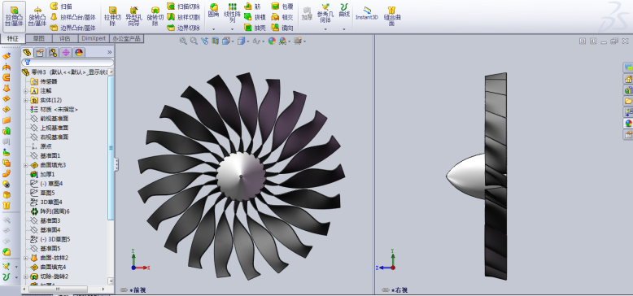633x296 pixels.
Task: Click the 扫描 (Sweep) feature tool
Action: tap(60, 7)
